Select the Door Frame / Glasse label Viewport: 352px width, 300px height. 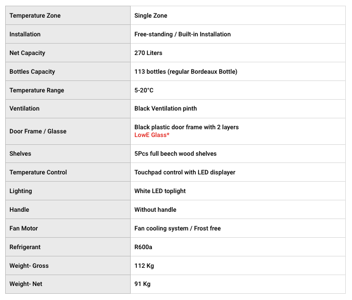pos(38,131)
